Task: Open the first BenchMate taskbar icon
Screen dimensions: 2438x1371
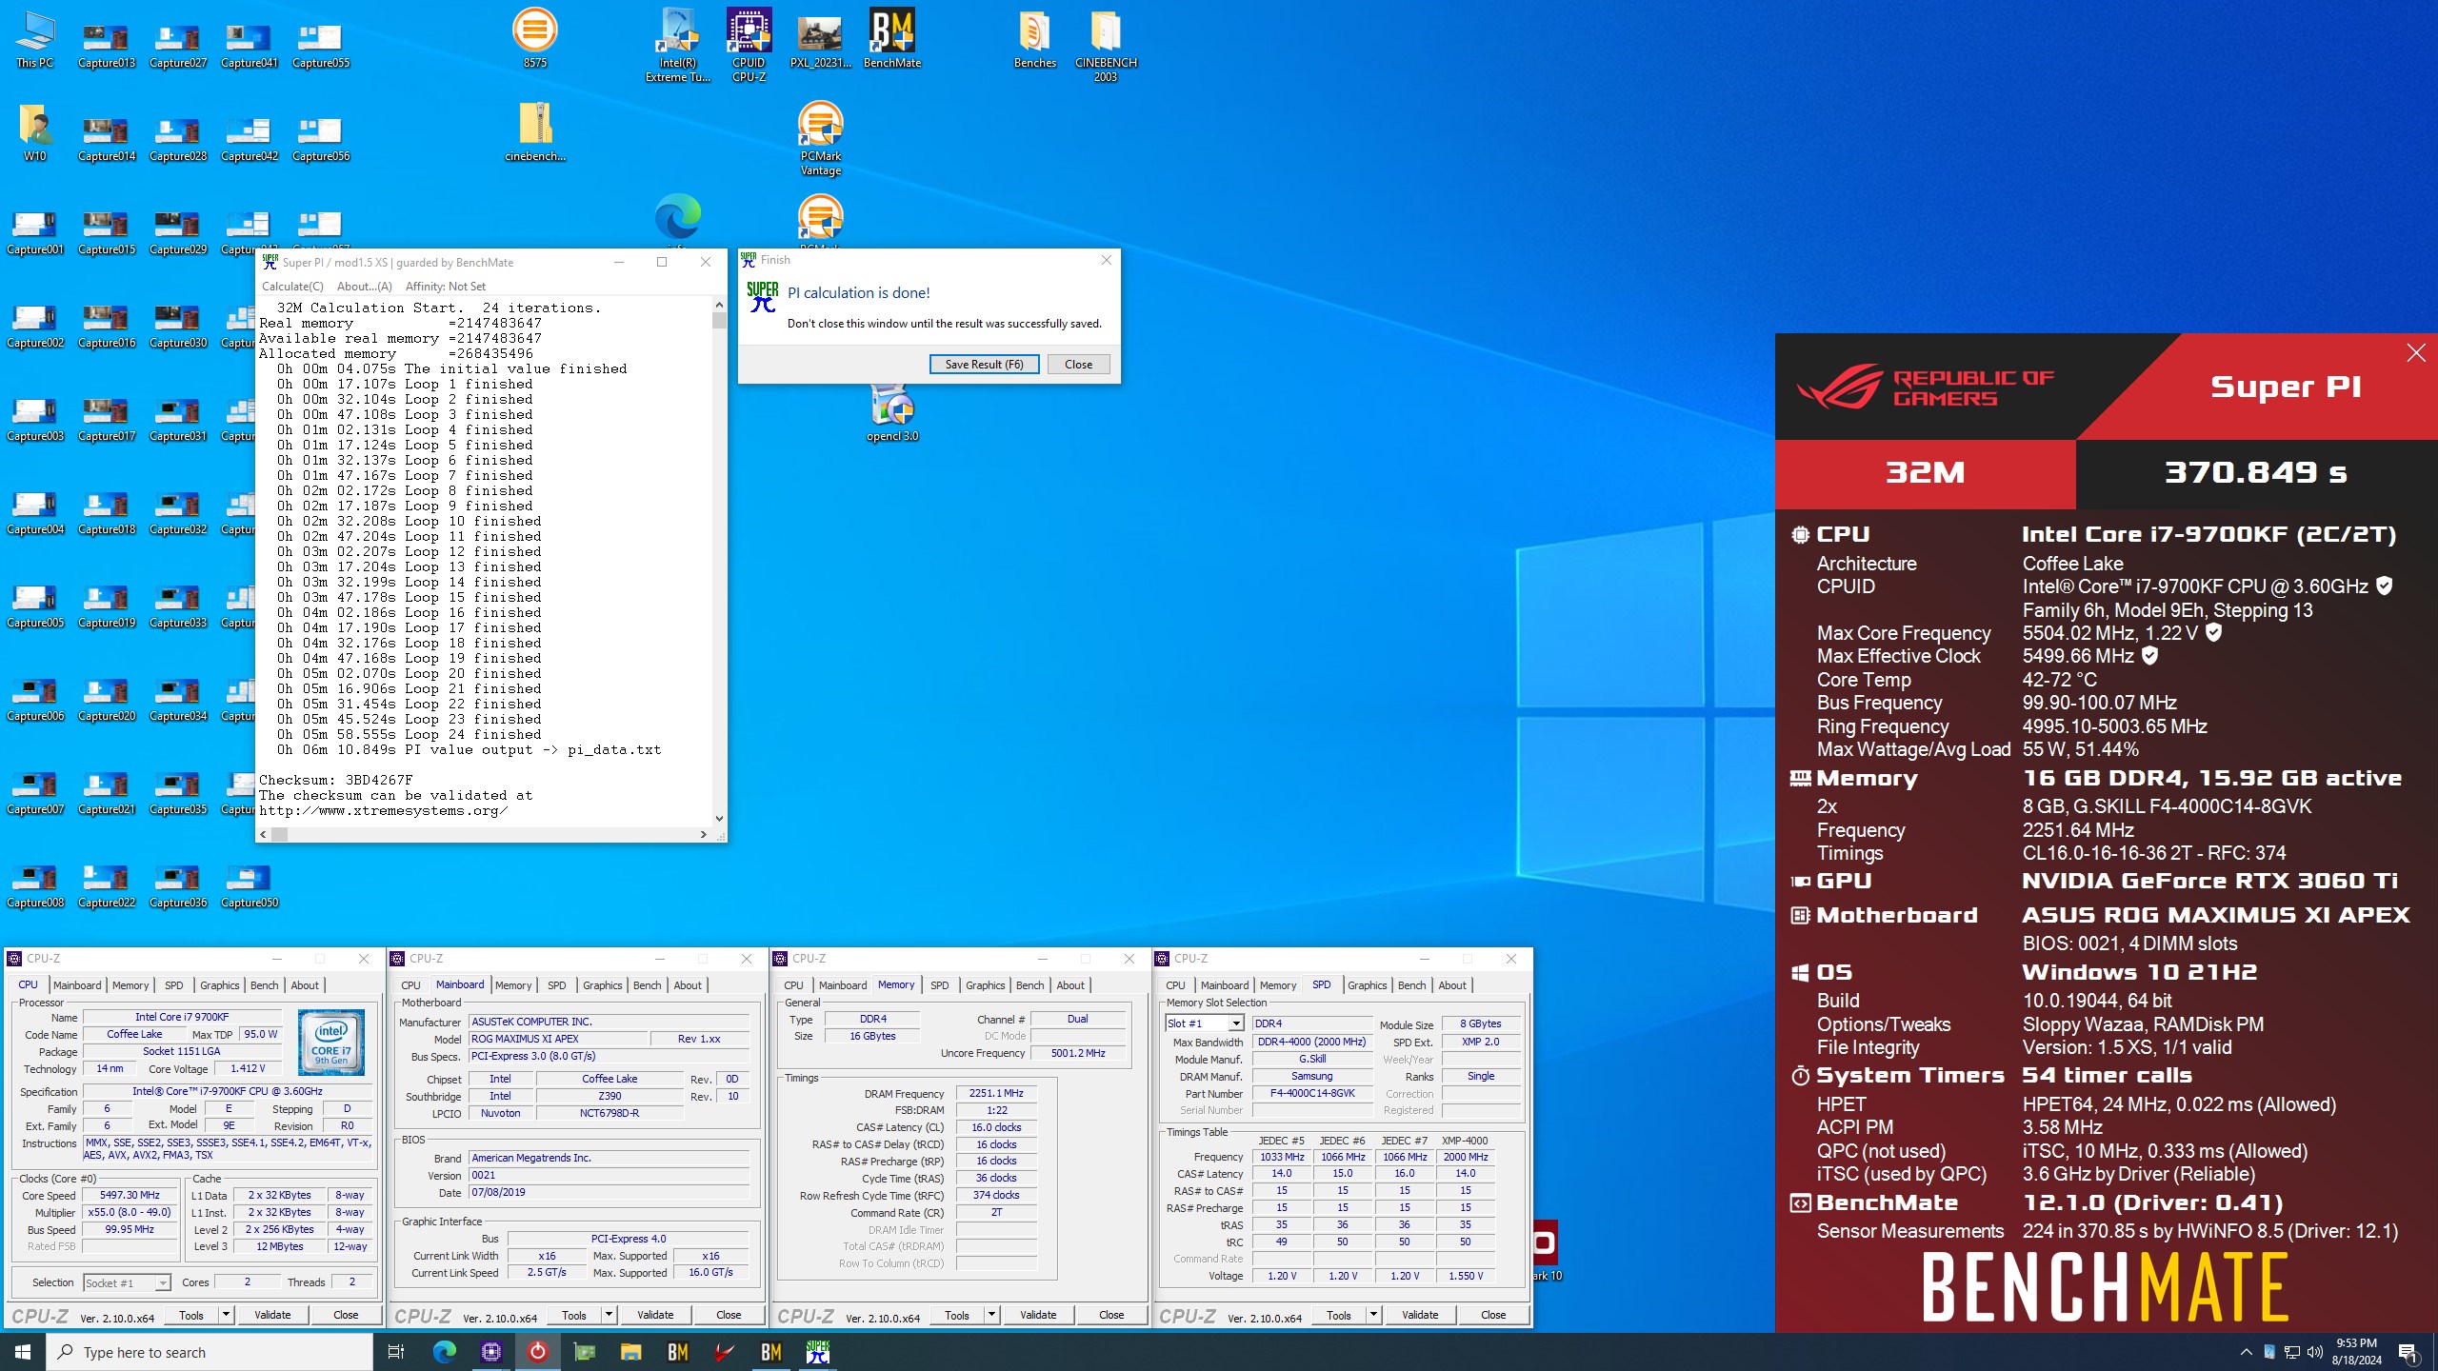Action: click(678, 1352)
